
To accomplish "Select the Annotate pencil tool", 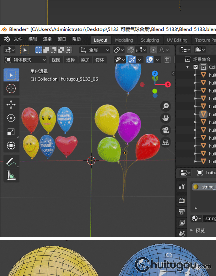I will [x=11, y=161].
